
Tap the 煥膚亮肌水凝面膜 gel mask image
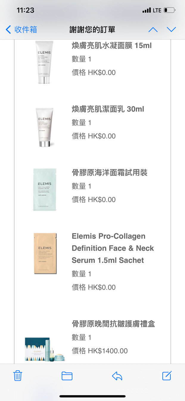point(44,62)
